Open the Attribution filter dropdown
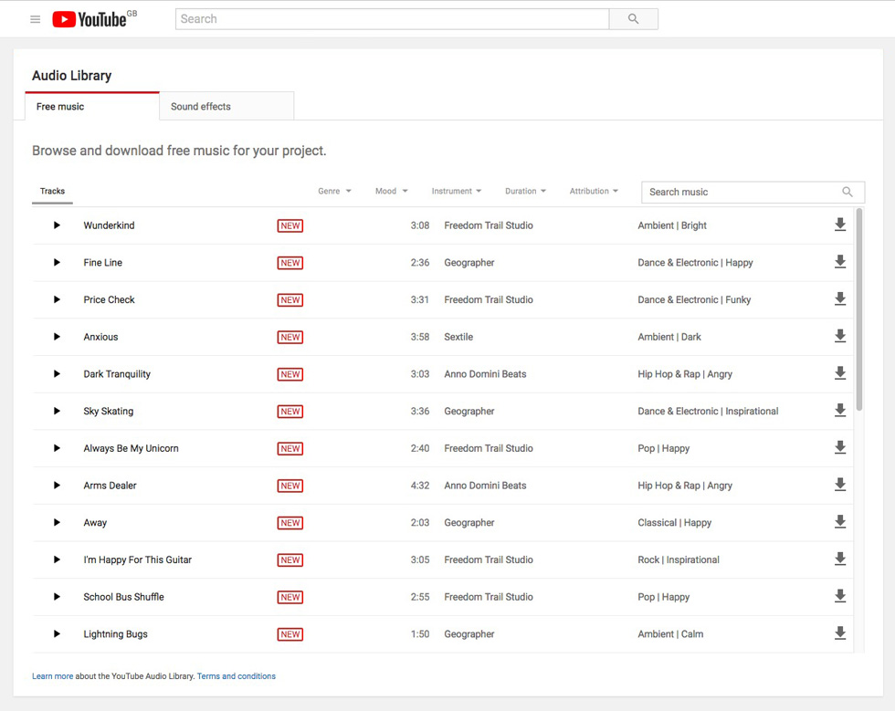This screenshot has height=711, width=895. click(594, 191)
